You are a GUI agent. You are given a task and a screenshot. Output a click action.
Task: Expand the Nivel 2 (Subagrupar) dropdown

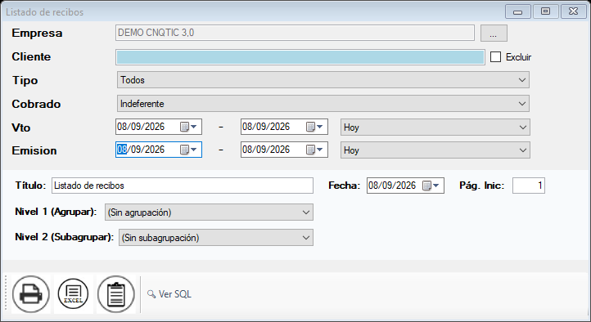pyautogui.click(x=216, y=238)
